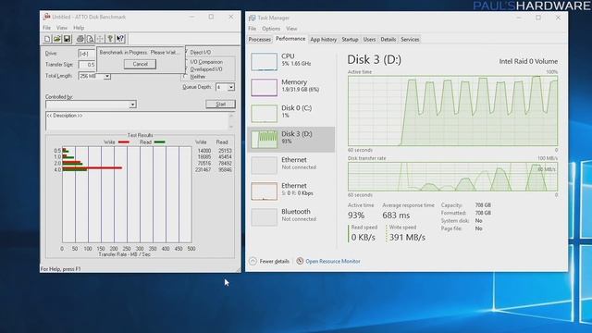Open the View menu in Task Manager
Image resolution: width=592 pixels, height=333 pixels.
pyautogui.click(x=291, y=29)
